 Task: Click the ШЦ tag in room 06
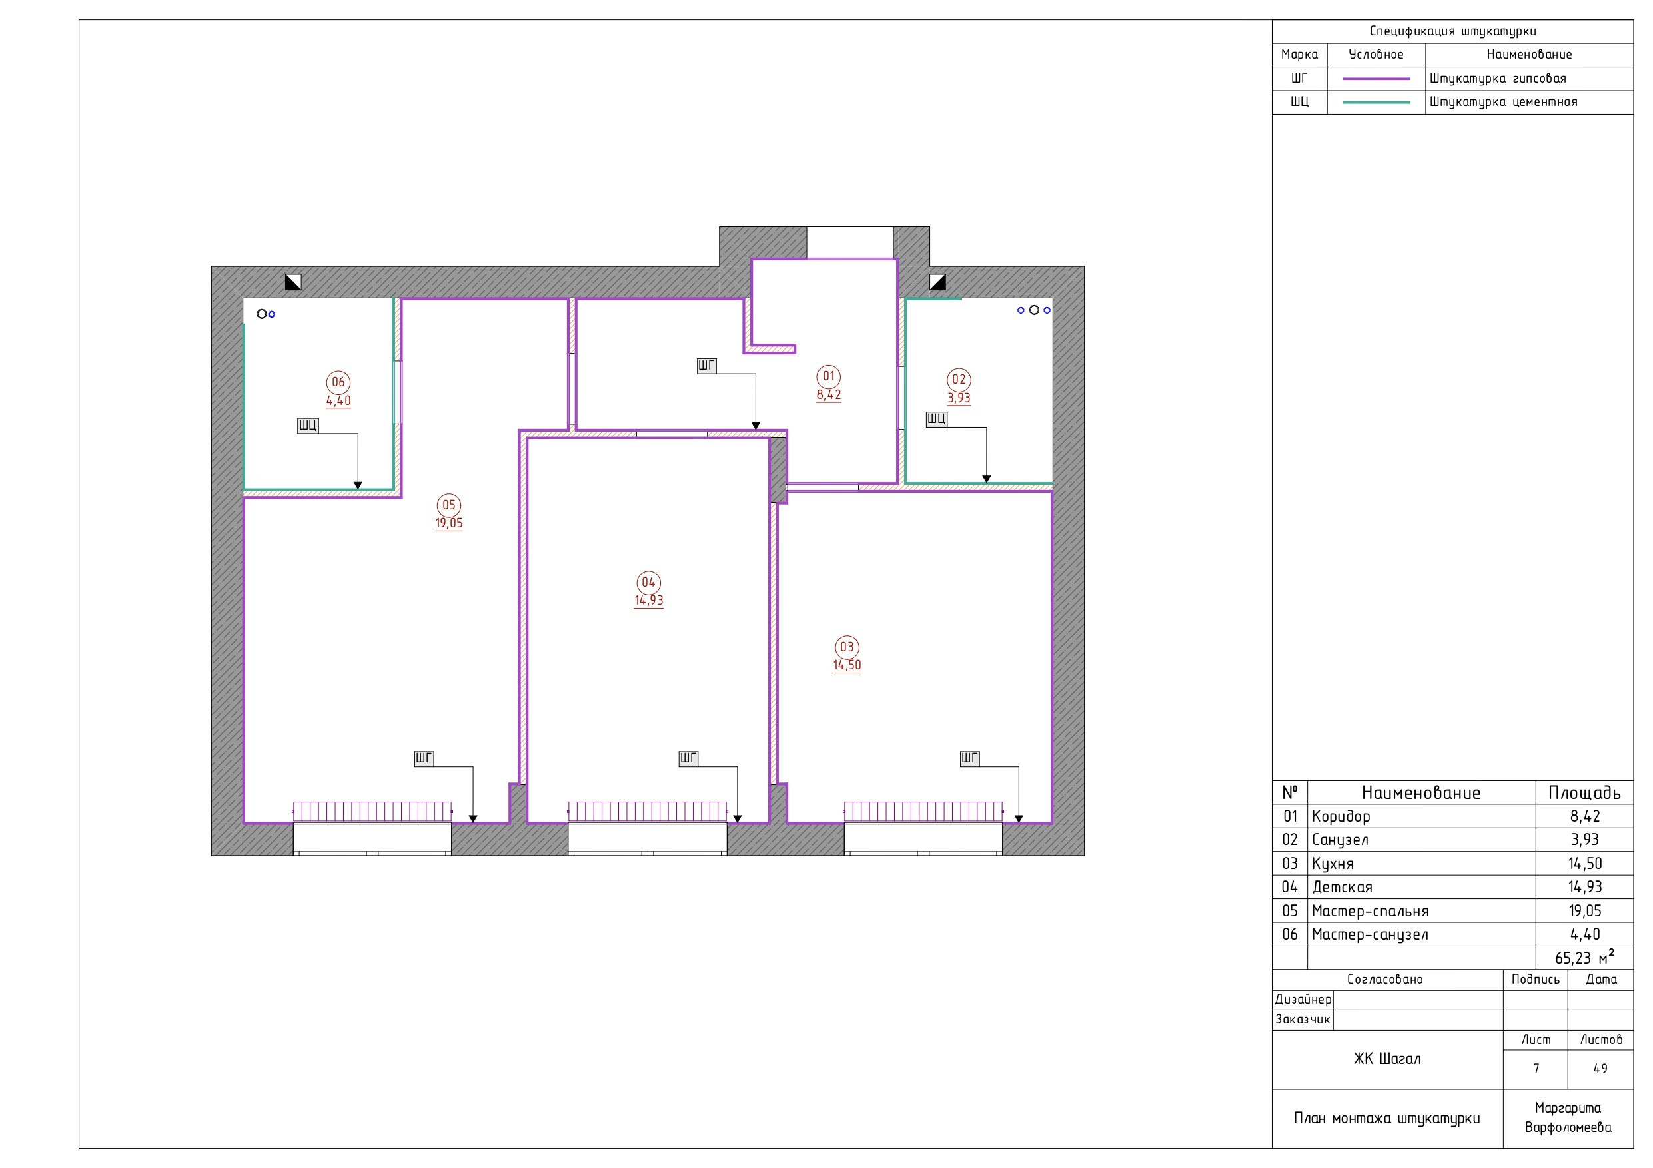coord(308,426)
